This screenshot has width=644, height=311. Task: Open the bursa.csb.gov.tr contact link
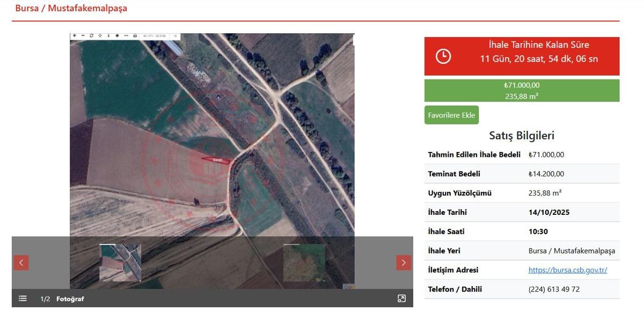pyautogui.click(x=568, y=270)
